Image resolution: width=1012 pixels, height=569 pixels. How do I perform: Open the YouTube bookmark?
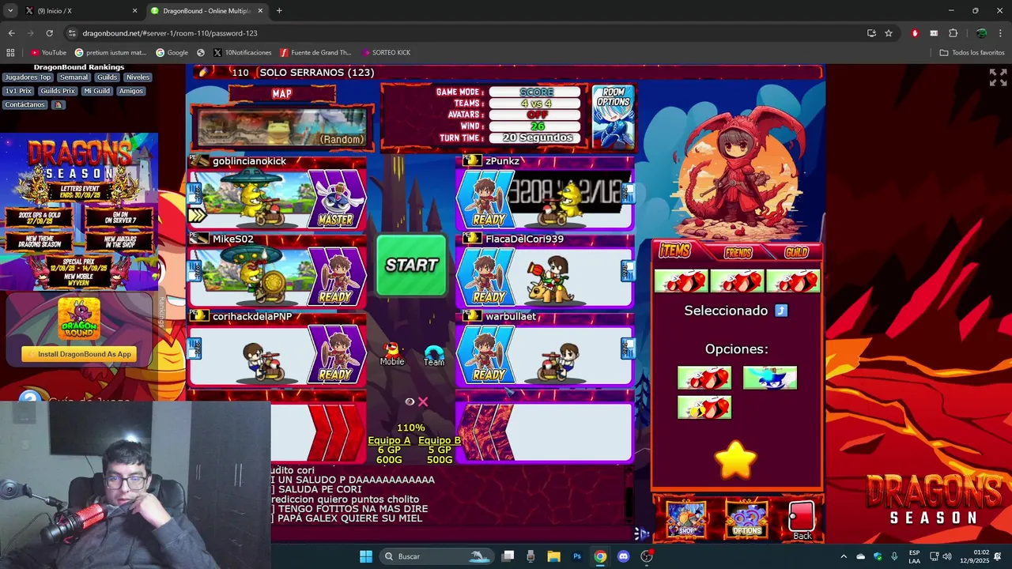(x=48, y=53)
